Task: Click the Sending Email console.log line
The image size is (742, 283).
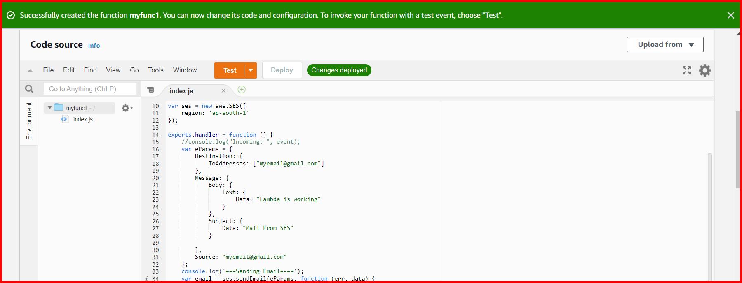Action: click(x=242, y=271)
